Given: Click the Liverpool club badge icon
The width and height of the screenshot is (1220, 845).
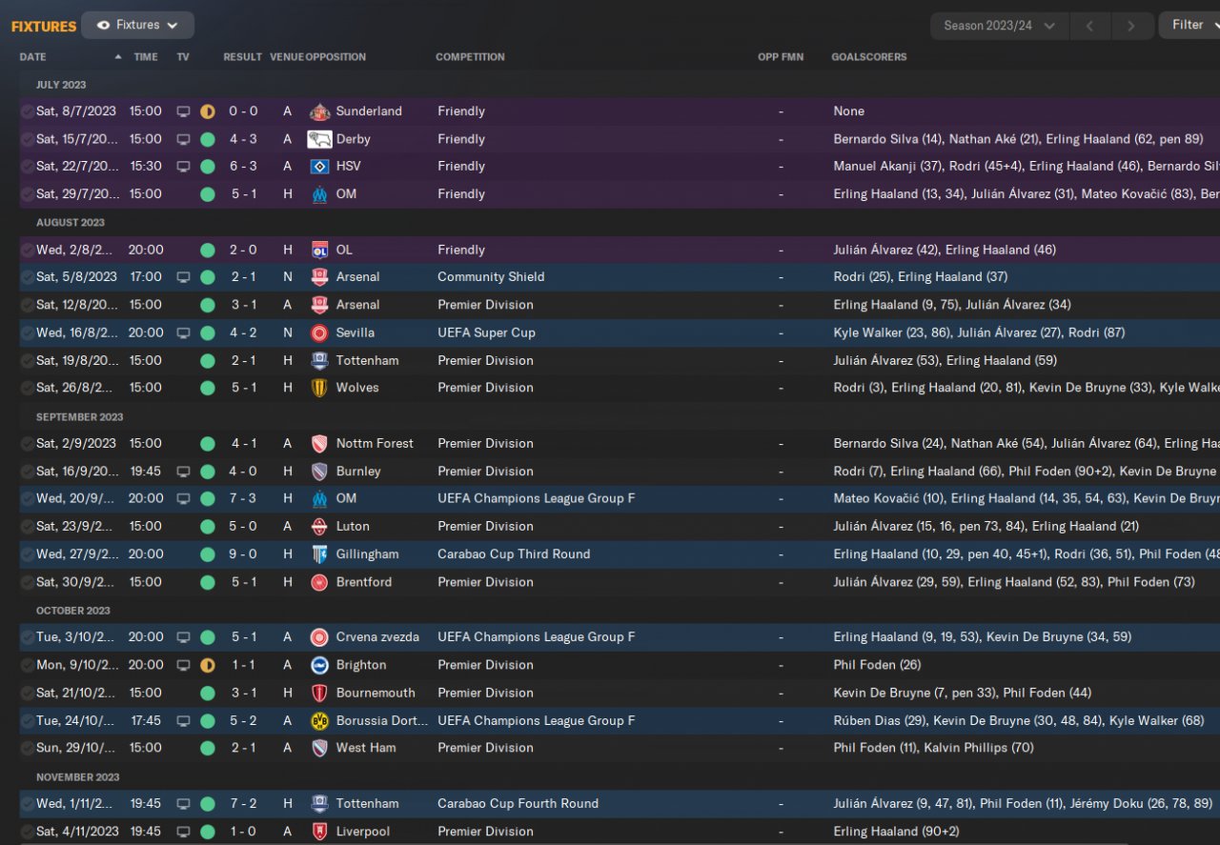Looking at the screenshot, I should click(319, 832).
